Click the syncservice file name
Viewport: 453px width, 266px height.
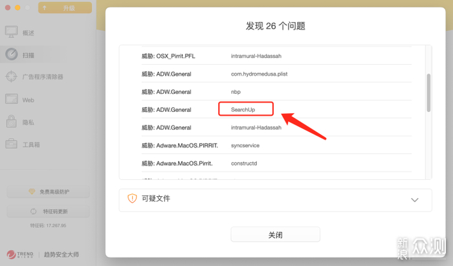[245, 146]
